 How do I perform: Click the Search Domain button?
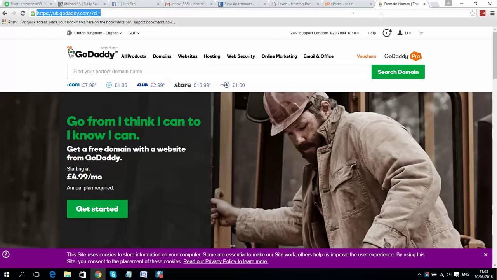398,72
